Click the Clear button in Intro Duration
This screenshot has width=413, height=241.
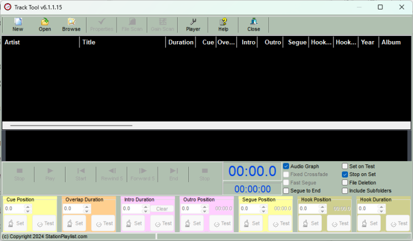click(x=162, y=209)
